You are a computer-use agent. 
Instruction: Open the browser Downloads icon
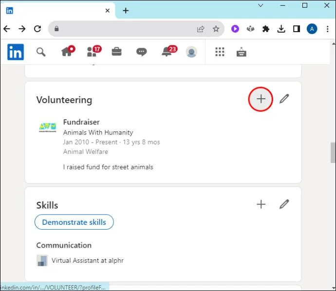coord(281,29)
